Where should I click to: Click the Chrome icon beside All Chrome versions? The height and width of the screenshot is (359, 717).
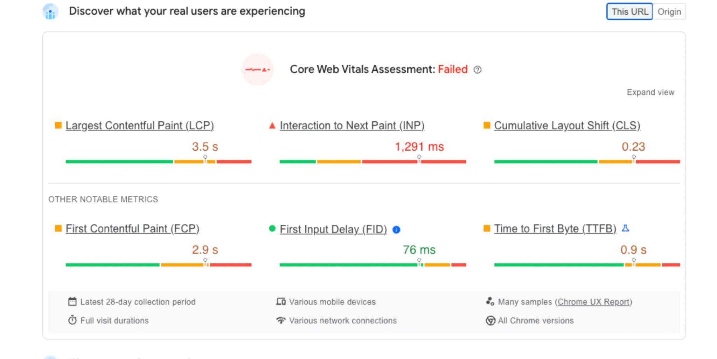click(490, 321)
